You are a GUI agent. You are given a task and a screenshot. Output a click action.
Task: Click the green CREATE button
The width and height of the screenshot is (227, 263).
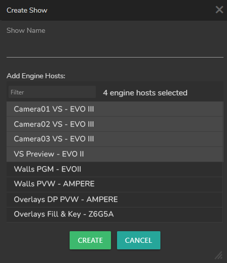click(90, 240)
